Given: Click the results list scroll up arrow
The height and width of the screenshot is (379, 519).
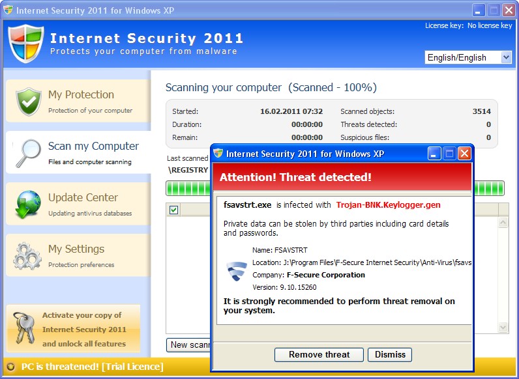Looking at the screenshot, I should coord(503,222).
